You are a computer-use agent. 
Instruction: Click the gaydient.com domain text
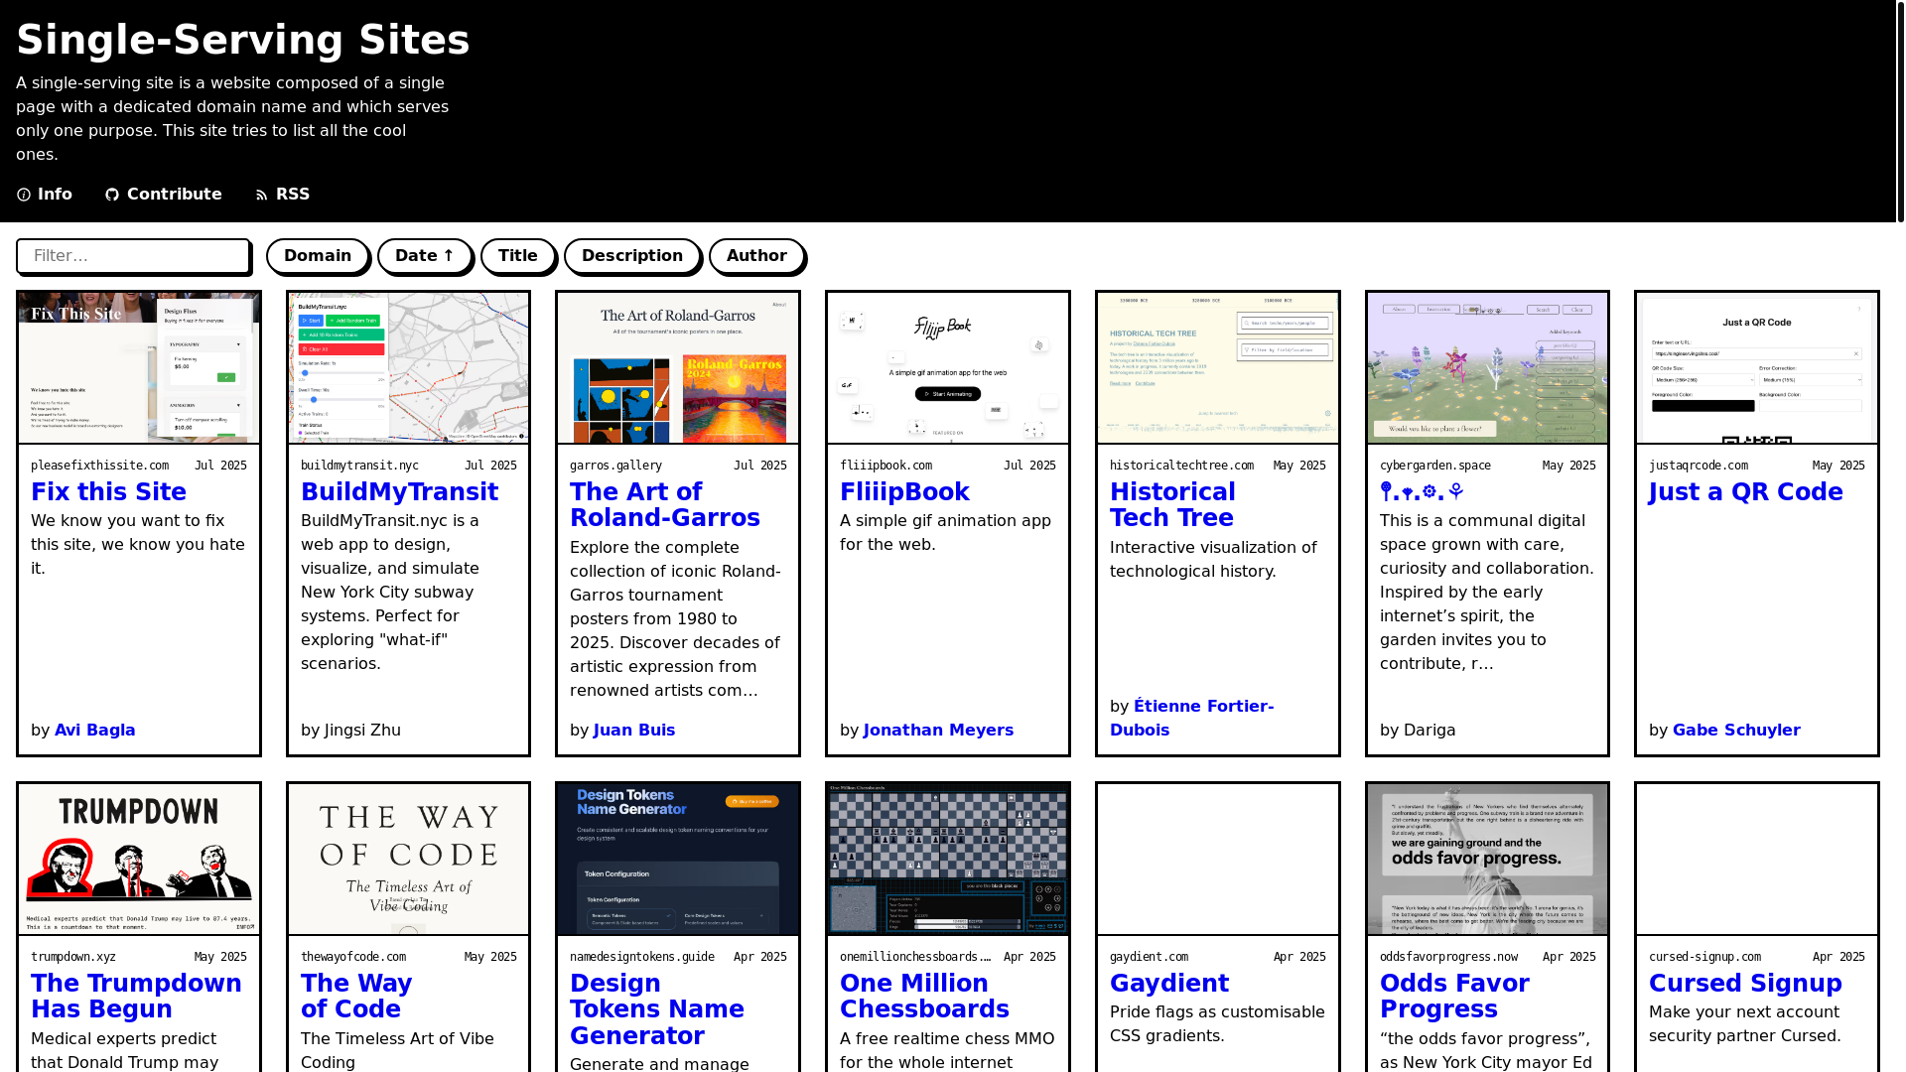(x=1149, y=957)
